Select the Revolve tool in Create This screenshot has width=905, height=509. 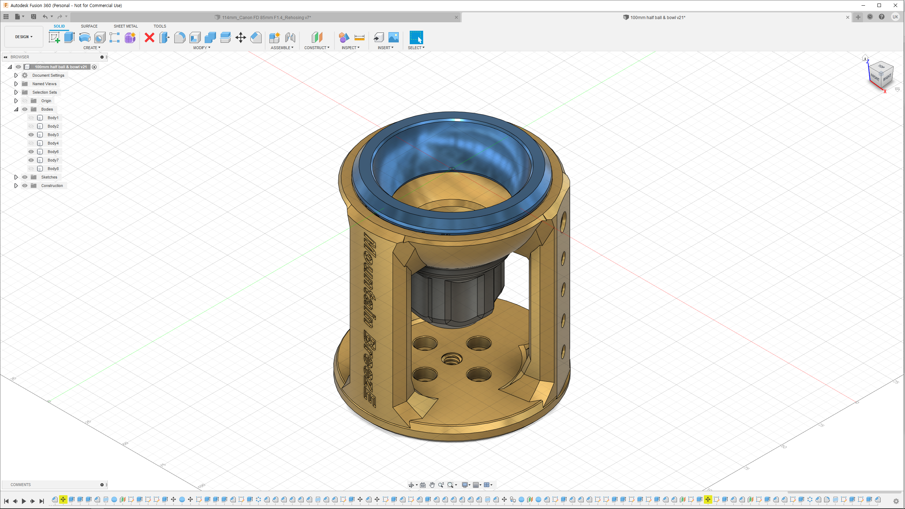point(85,37)
